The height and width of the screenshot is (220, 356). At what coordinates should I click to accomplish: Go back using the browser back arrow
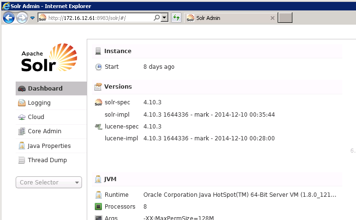coord(9,18)
